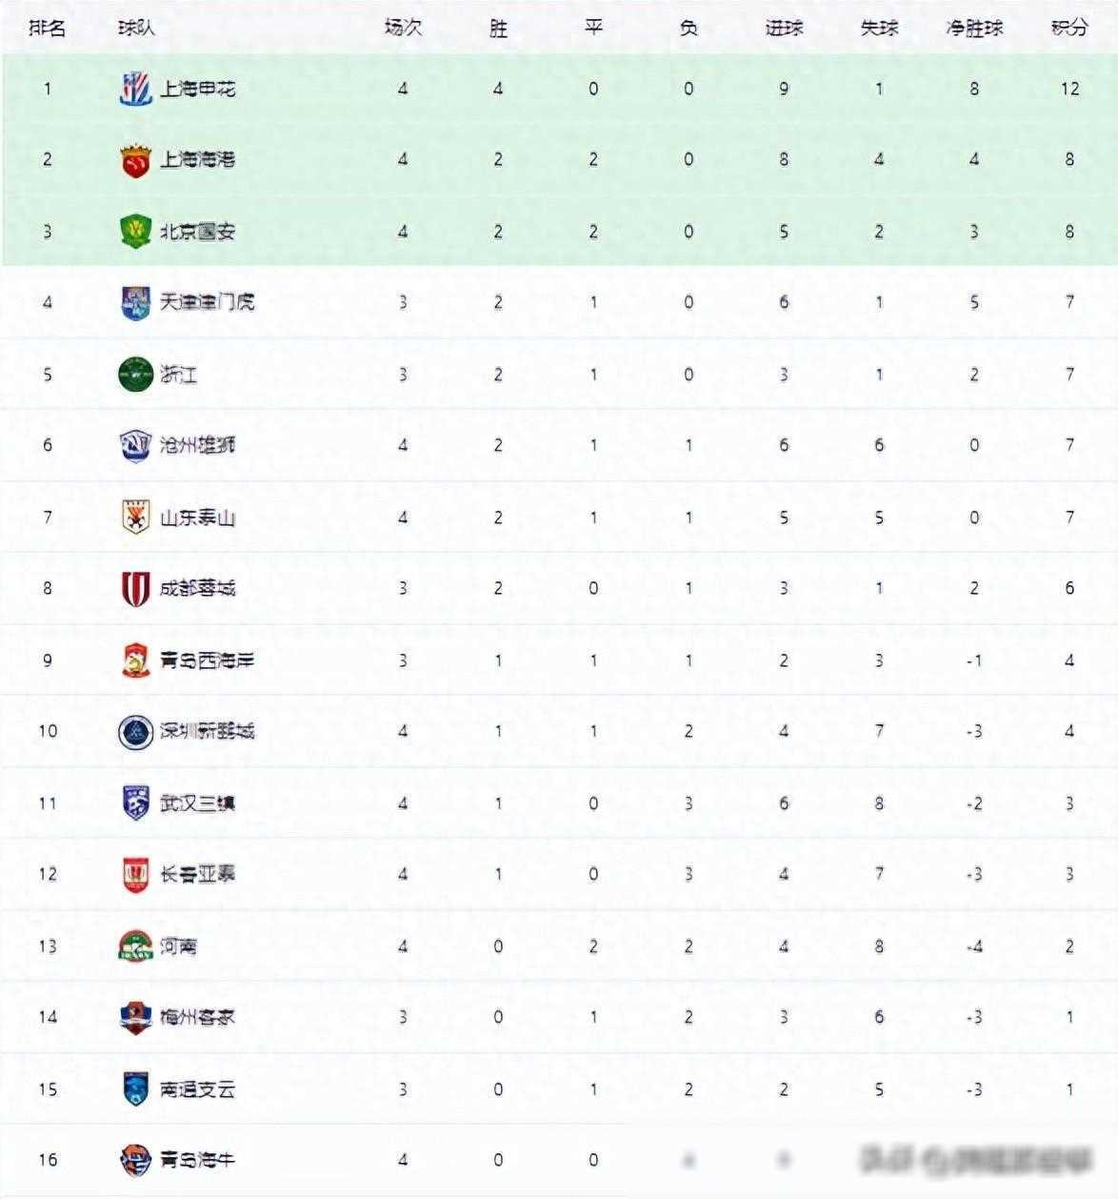Click the Cangzhou Mighty Lions (沧州雄狮) logo
The height and width of the screenshot is (1199, 1118).
(135, 445)
